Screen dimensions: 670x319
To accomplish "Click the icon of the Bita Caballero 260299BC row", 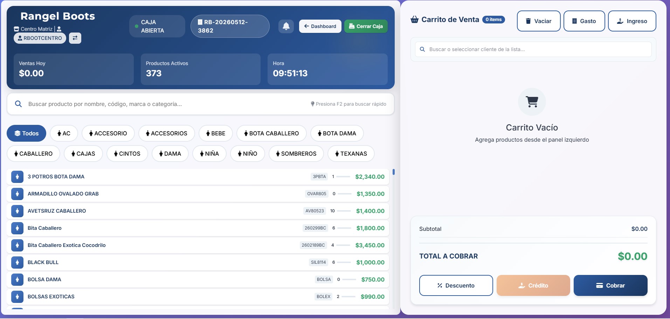I will click(17, 228).
